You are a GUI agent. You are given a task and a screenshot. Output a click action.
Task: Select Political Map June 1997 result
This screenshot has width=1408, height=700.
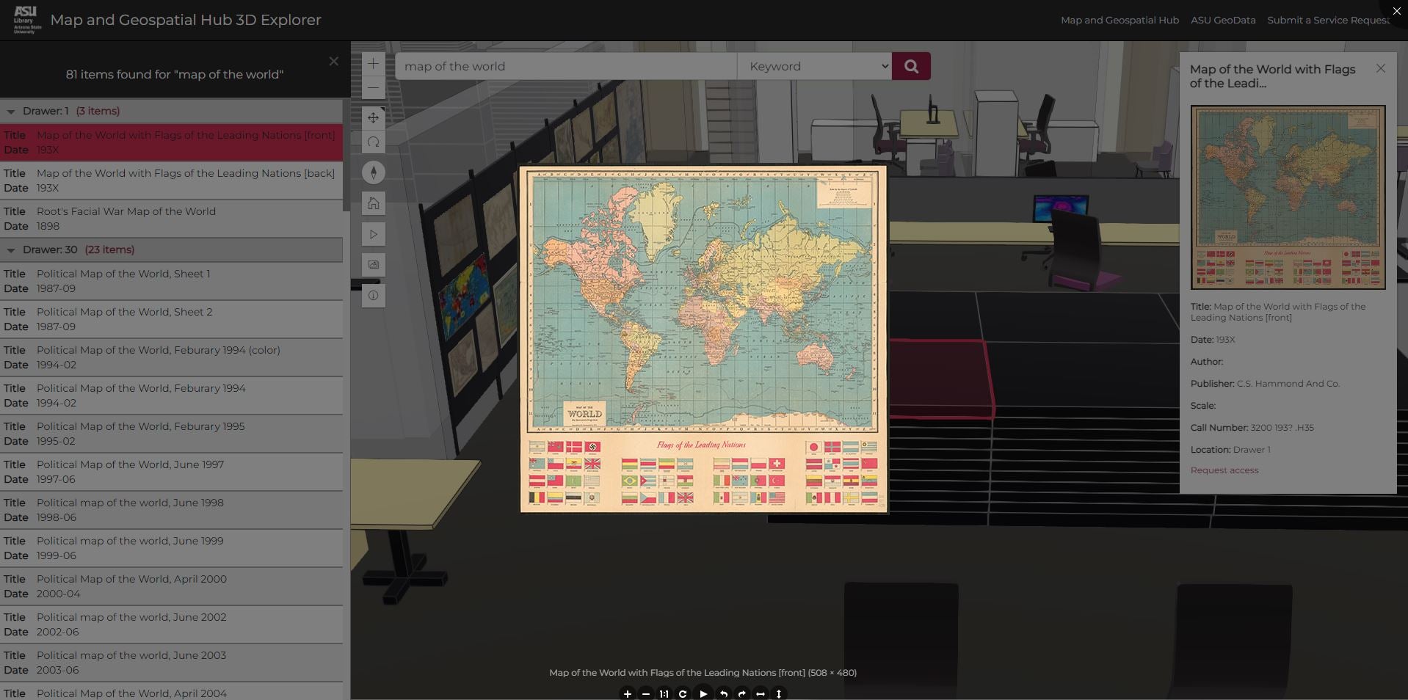tap(171, 472)
